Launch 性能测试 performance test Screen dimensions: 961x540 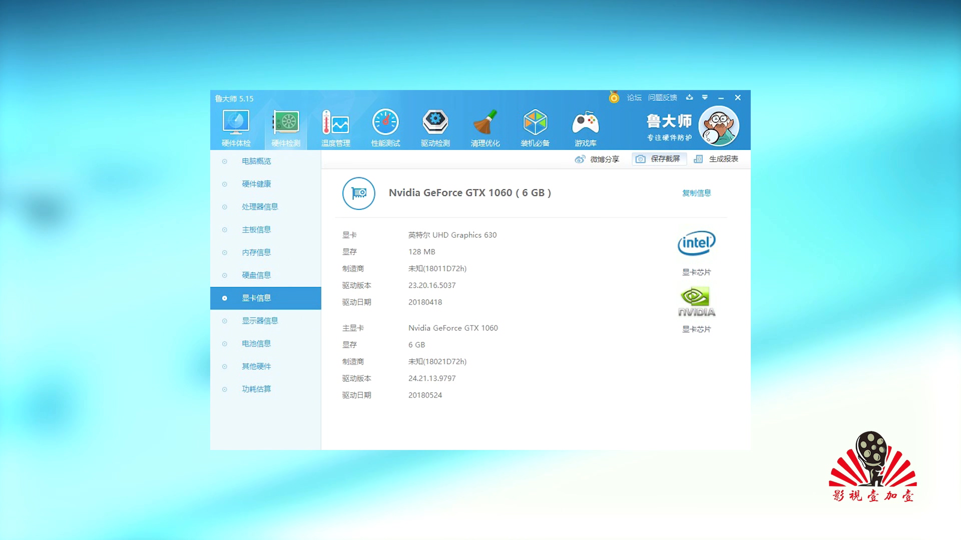(385, 128)
